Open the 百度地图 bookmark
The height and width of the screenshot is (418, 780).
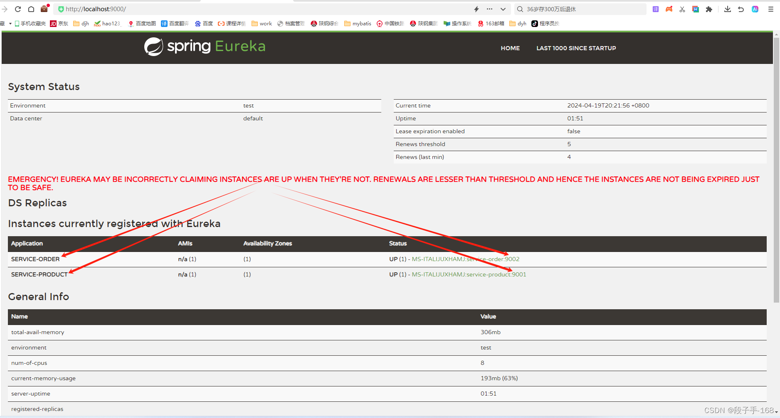click(x=142, y=24)
